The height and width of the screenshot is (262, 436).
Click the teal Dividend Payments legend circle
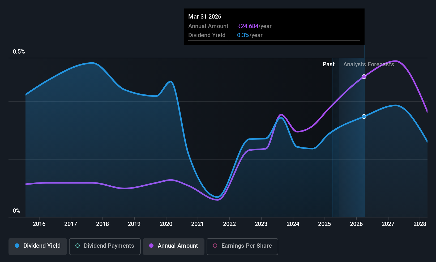(x=78, y=246)
